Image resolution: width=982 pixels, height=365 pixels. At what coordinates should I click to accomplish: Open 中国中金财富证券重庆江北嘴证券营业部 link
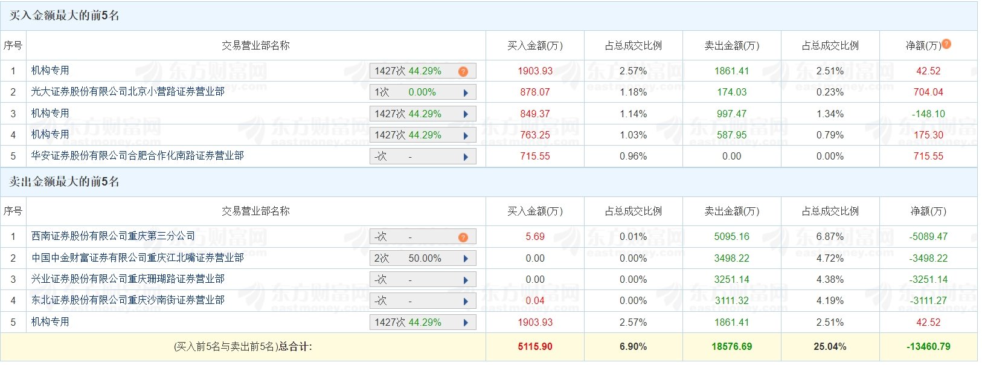point(138,258)
